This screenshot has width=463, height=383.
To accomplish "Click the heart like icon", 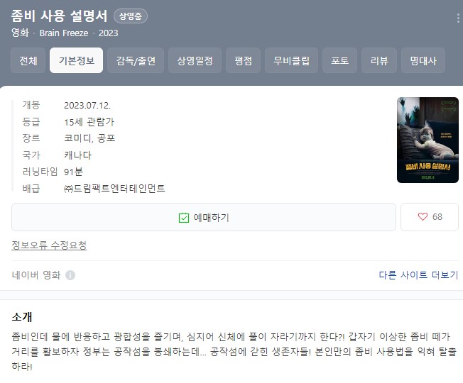I will click(423, 217).
